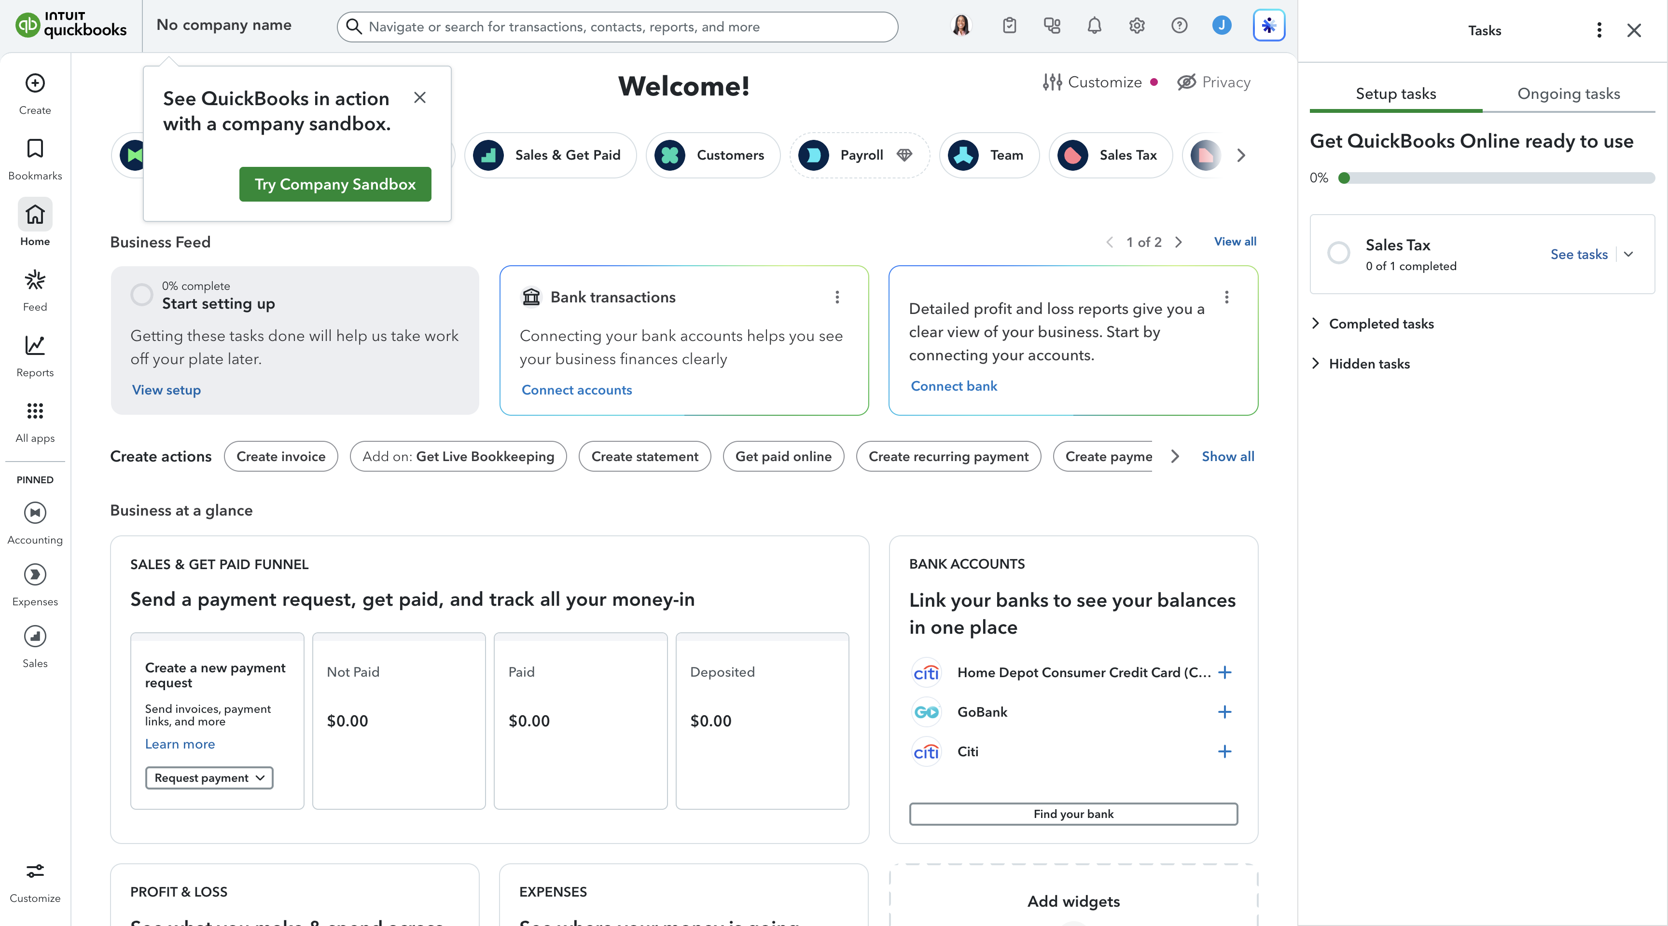Reveal more Create actions with chevron
Viewport: 1668px width, 926px height.
coord(1175,456)
